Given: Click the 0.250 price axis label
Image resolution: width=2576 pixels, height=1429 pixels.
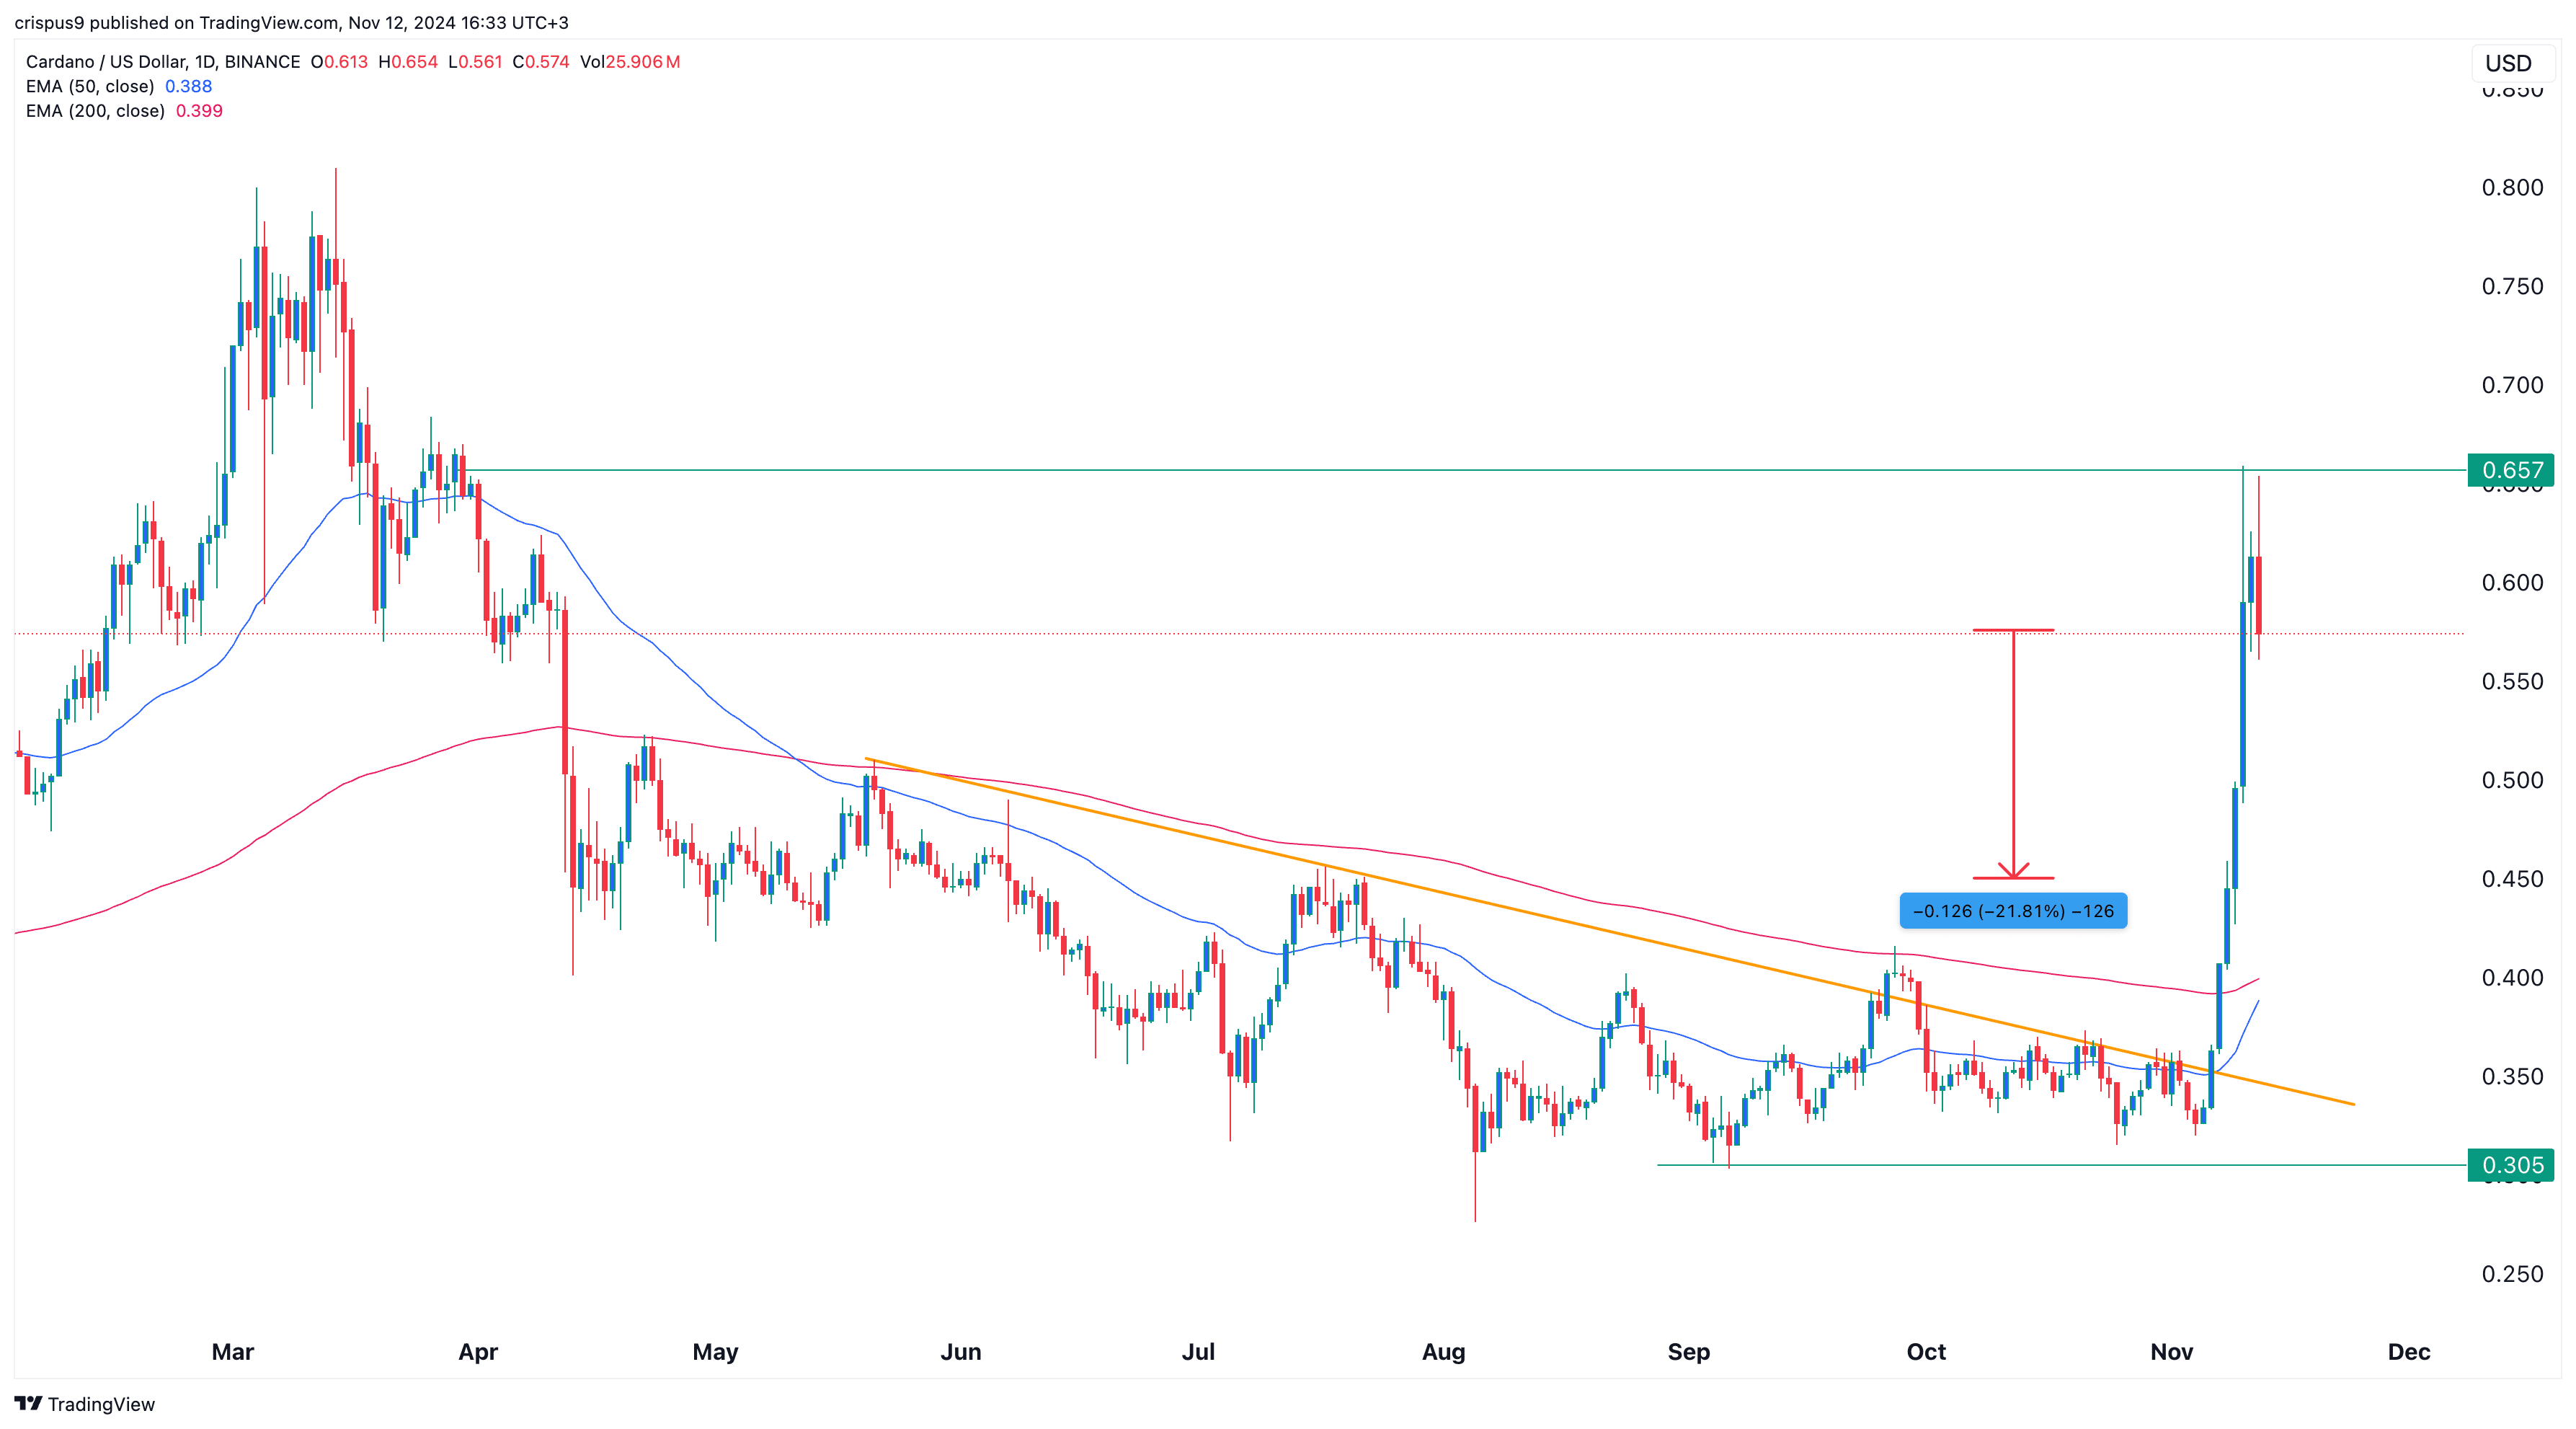Looking at the screenshot, I should (2512, 1274).
